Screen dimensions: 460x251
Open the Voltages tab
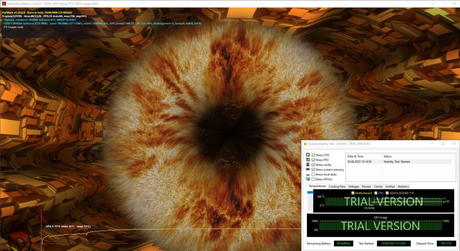pos(354,187)
